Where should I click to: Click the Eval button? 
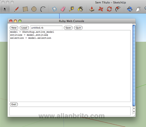point(14,104)
